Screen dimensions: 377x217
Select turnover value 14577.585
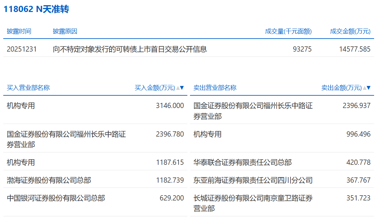tap(355, 49)
